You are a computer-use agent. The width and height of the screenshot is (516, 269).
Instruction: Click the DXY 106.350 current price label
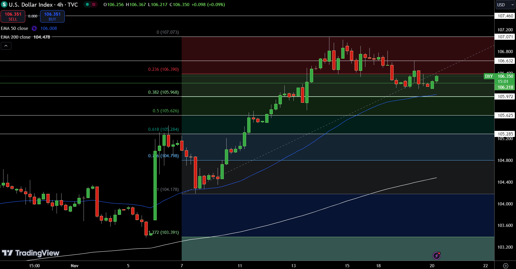499,76
